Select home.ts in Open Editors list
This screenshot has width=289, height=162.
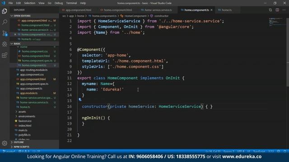[x=34, y=39]
